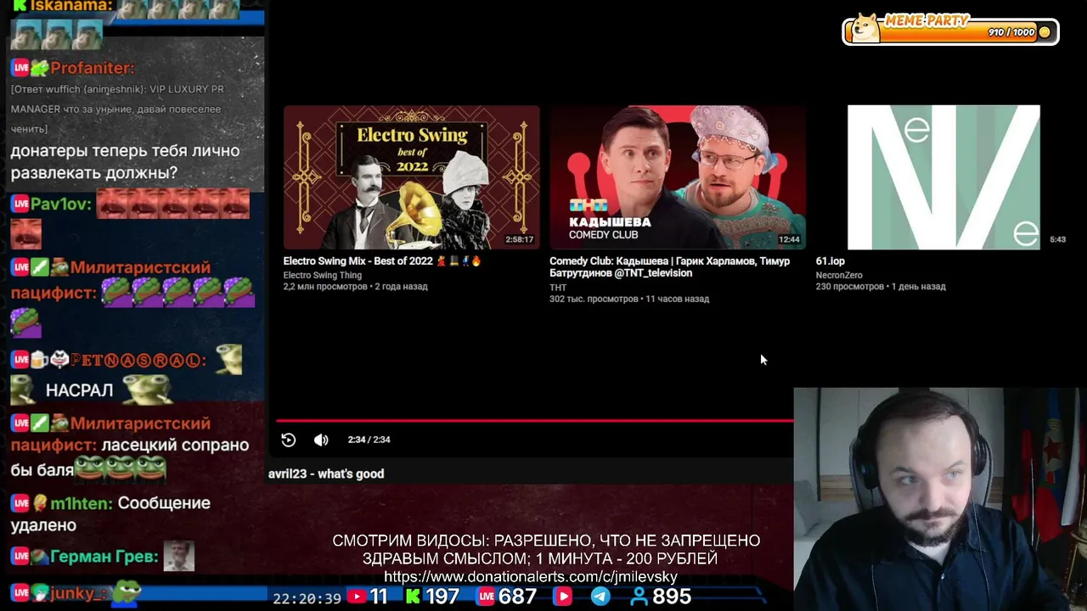Click the Iskanama username in chat
1087x611 pixels.
point(70,6)
